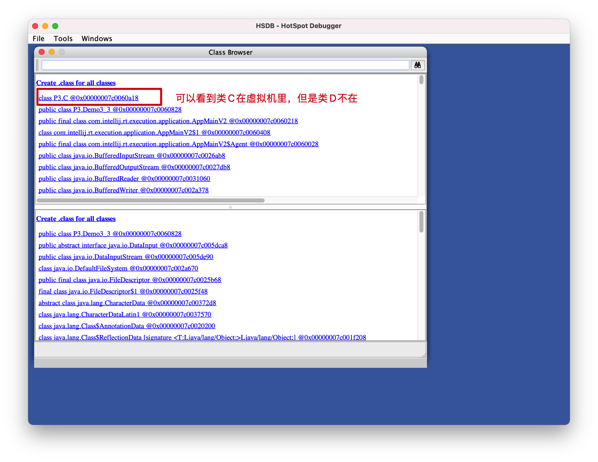This screenshot has width=598, height=462.
Task: Click the toolbar drag handle grip
Action: pos(38,65)
